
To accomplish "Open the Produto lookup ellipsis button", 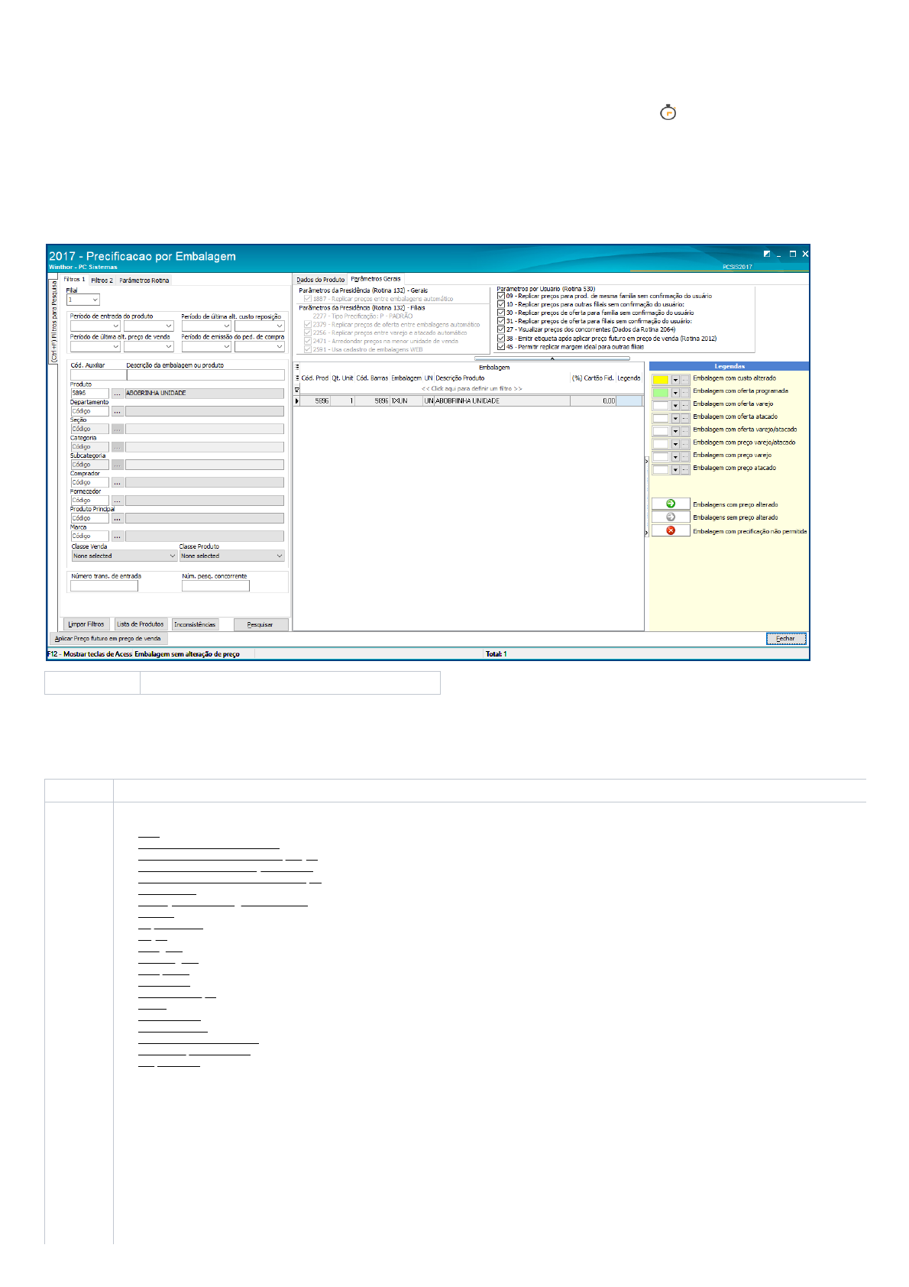I will click(118, 393).
